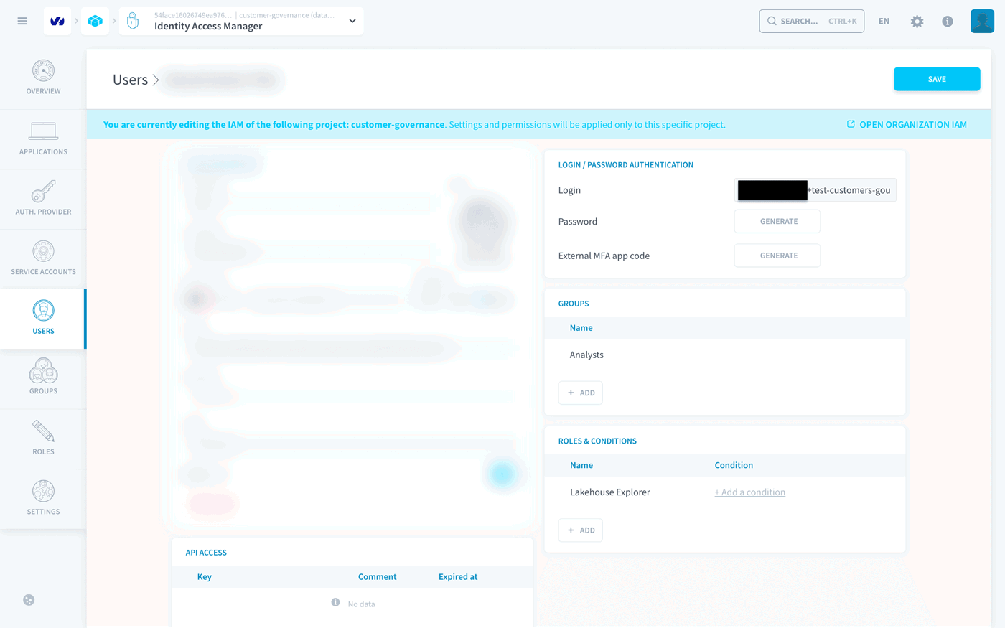The height and width of the screenshot is (628, 1005).
Task: Go to the Overview section
Action: 43,78
